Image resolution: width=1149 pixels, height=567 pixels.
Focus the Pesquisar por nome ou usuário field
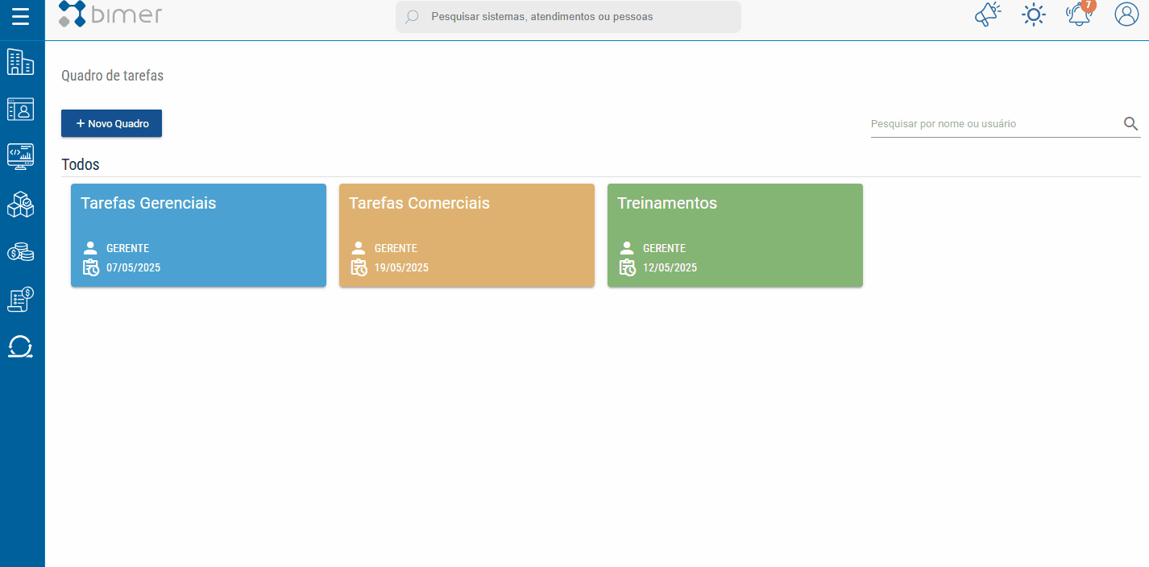point(994,123)
